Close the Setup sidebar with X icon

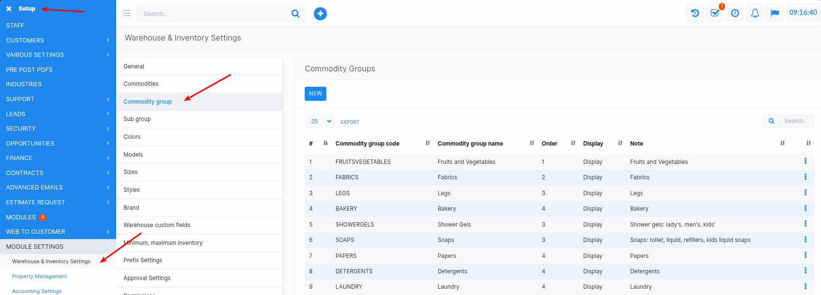coord(9,9)
